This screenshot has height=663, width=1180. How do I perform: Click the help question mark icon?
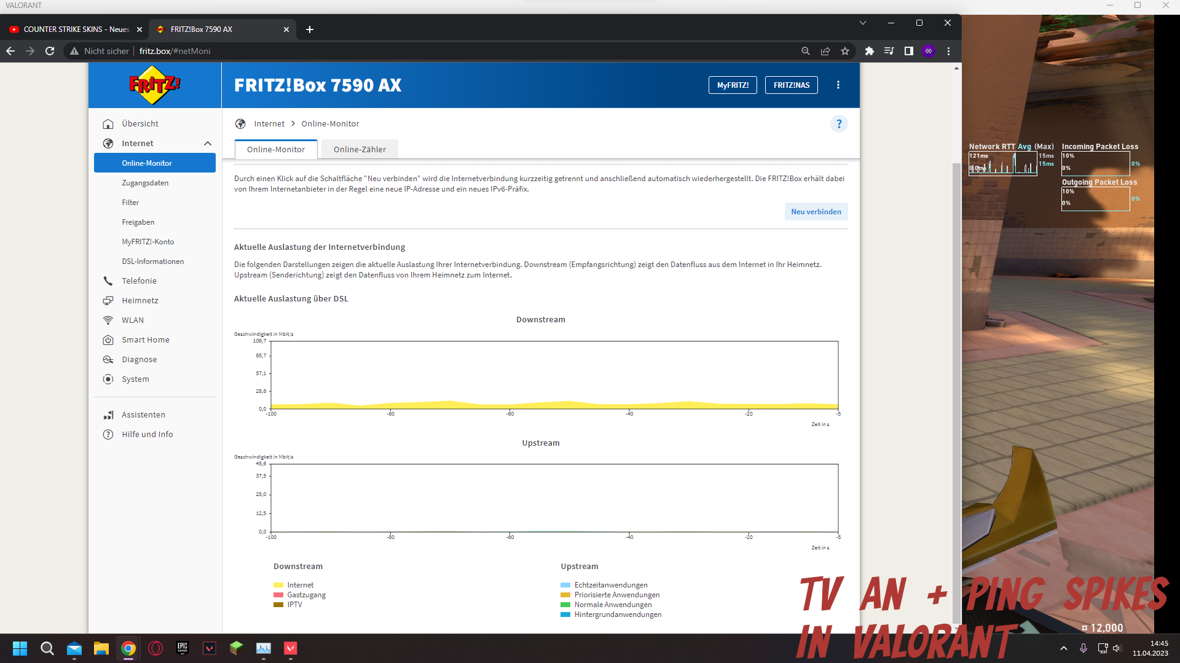pyautogui.click(x=839, y=124)
